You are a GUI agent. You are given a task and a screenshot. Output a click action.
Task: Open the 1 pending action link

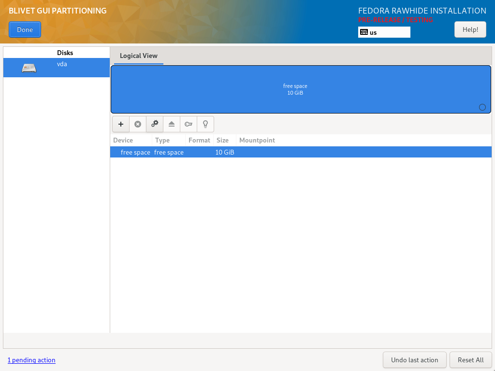[31, 360]
